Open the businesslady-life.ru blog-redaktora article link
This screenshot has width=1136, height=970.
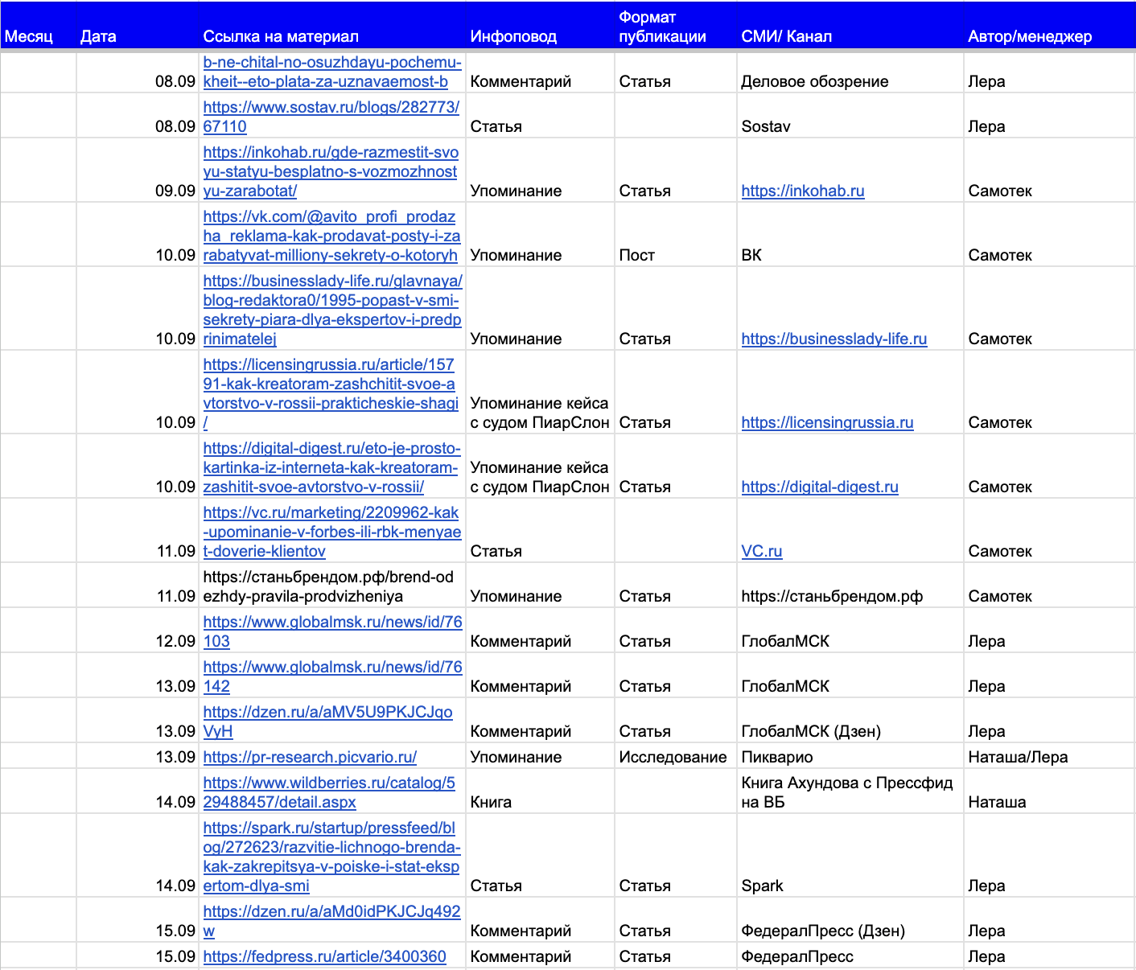pos(332,310)
